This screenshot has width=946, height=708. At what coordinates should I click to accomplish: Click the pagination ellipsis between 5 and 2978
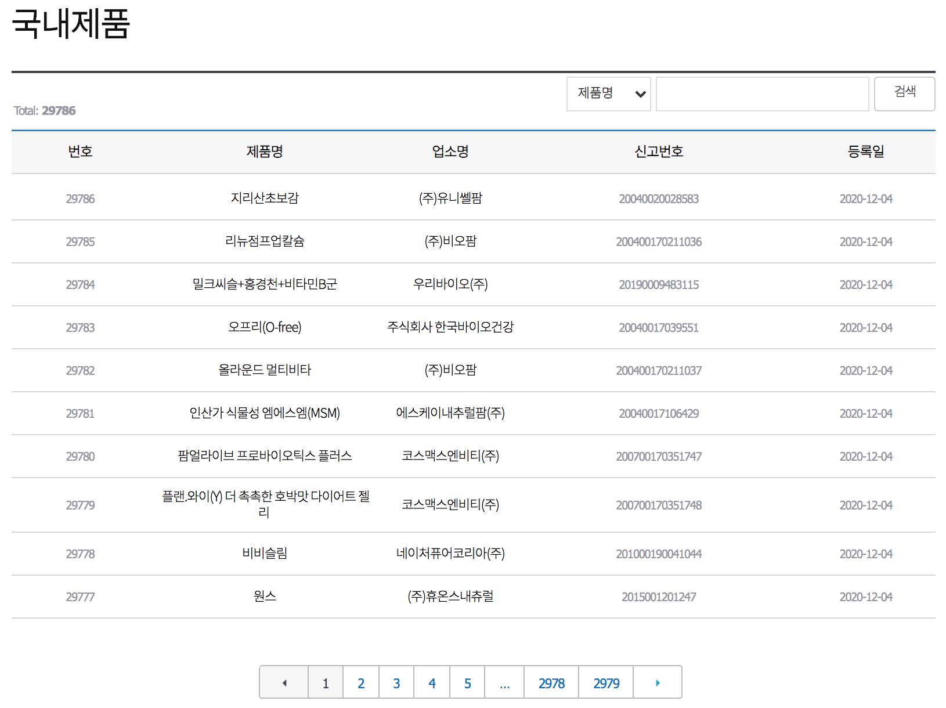[x=504, y=682]
